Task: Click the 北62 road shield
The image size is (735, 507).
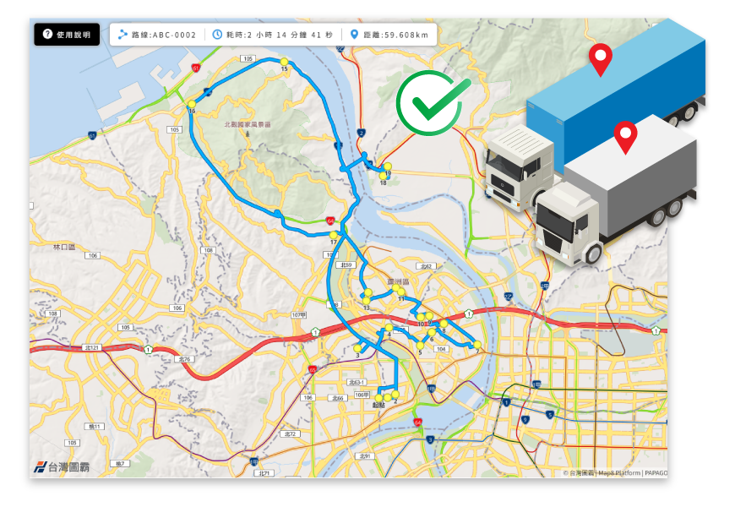Action: coord(426,266)
